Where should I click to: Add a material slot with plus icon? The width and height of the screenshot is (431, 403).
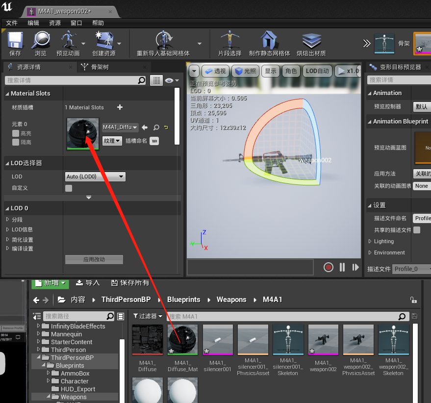120,107
